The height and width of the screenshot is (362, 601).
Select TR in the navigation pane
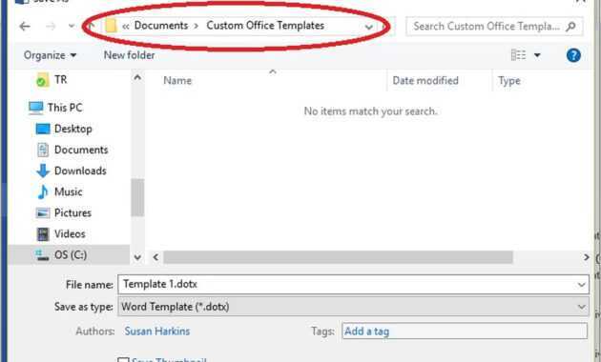click(x=60, y=80)
